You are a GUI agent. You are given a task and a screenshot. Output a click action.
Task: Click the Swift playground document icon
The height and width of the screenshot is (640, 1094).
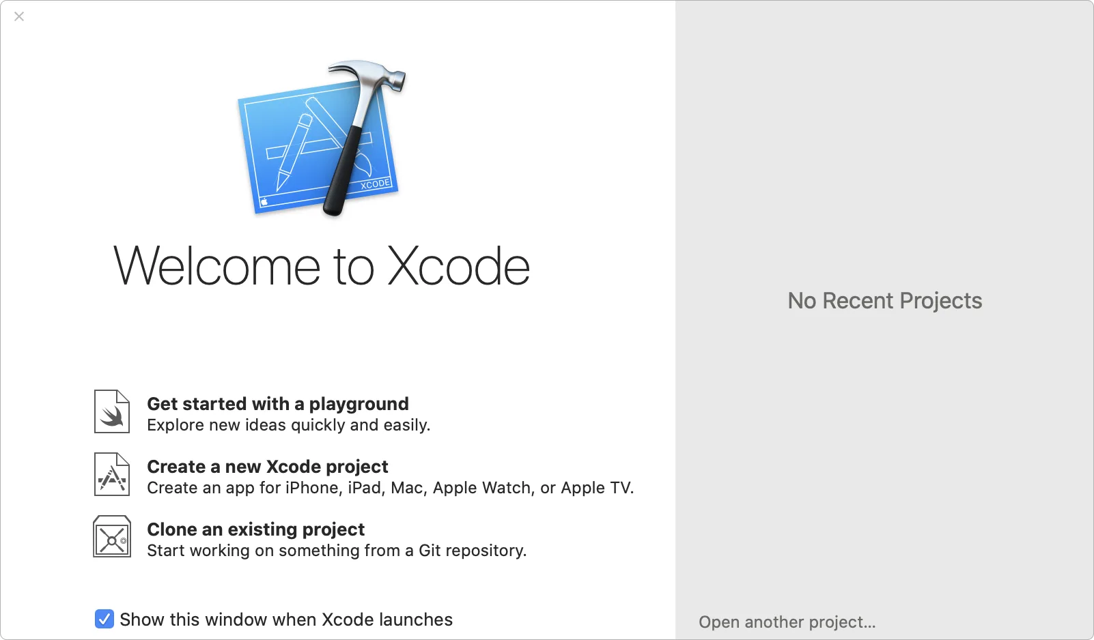[112, 411]
